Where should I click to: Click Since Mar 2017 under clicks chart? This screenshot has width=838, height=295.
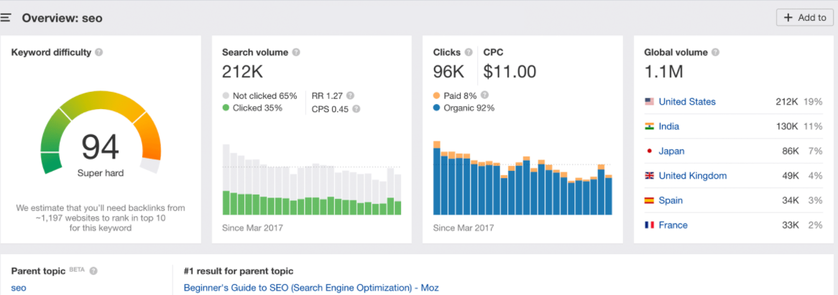click(464, 228)
